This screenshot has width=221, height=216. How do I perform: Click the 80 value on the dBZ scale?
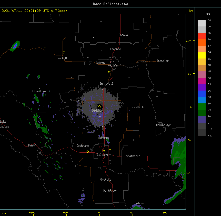(x=209, y=20)
